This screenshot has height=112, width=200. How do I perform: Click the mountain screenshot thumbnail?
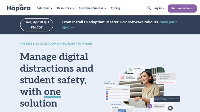pos(122,110)
